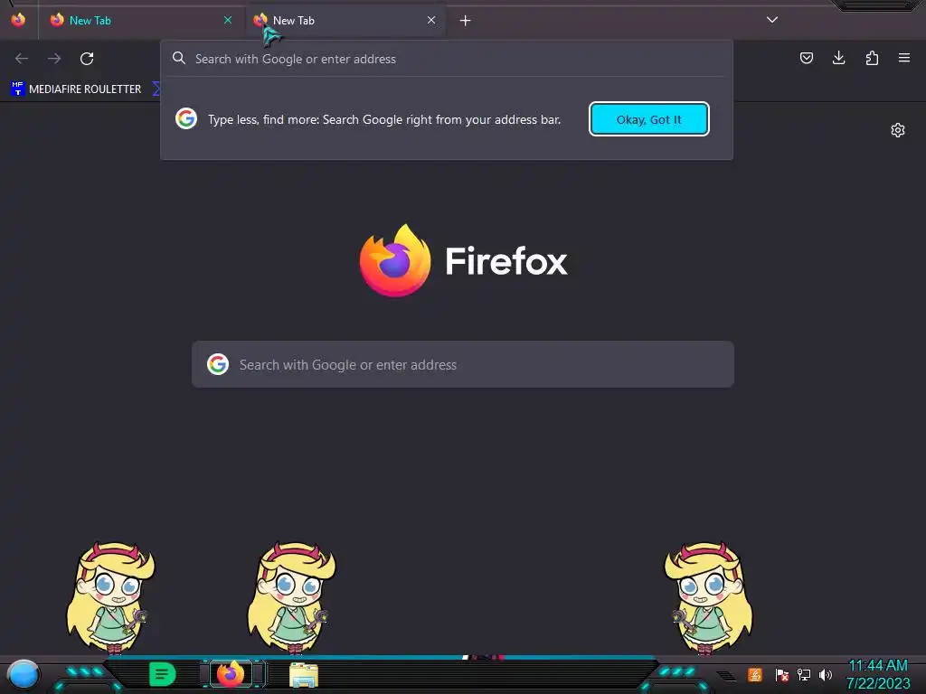Open the Extensions puzzle icon

[x=872, y=58]
